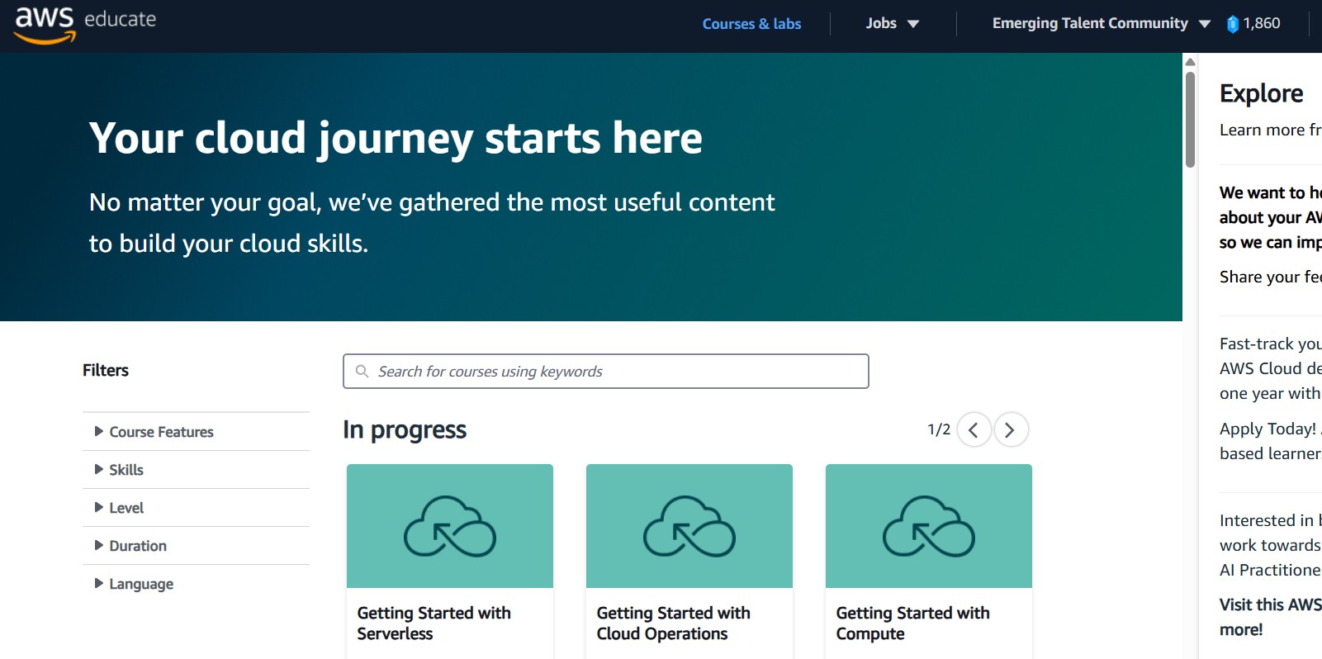Click the 1/2 page indicator
1322x659 pixels.
(x=939, y=429)
